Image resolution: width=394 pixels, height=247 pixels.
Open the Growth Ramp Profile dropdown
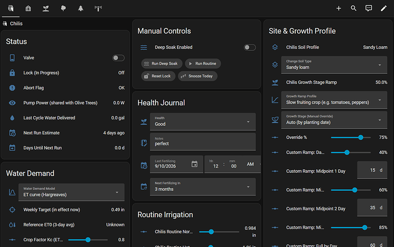[x=334, y=100]
